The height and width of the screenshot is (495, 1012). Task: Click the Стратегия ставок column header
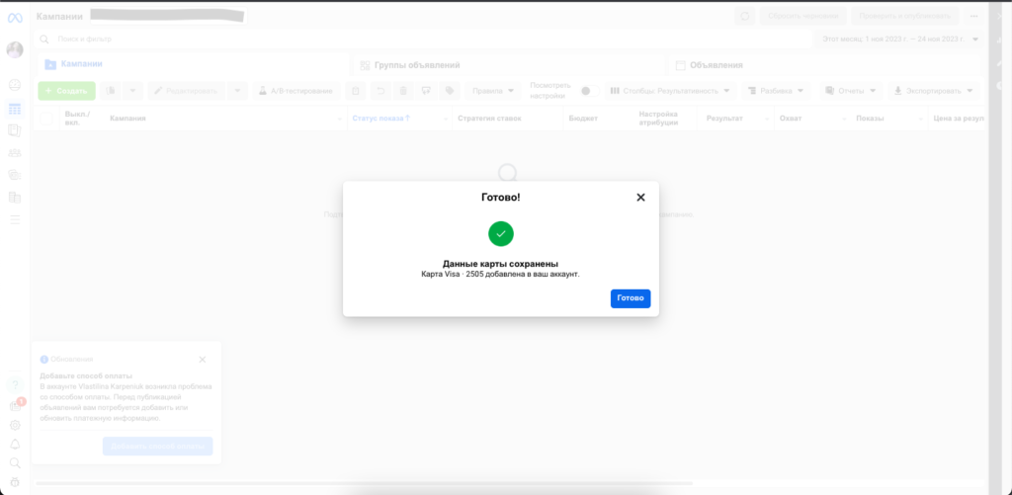[x=507, y=119]
